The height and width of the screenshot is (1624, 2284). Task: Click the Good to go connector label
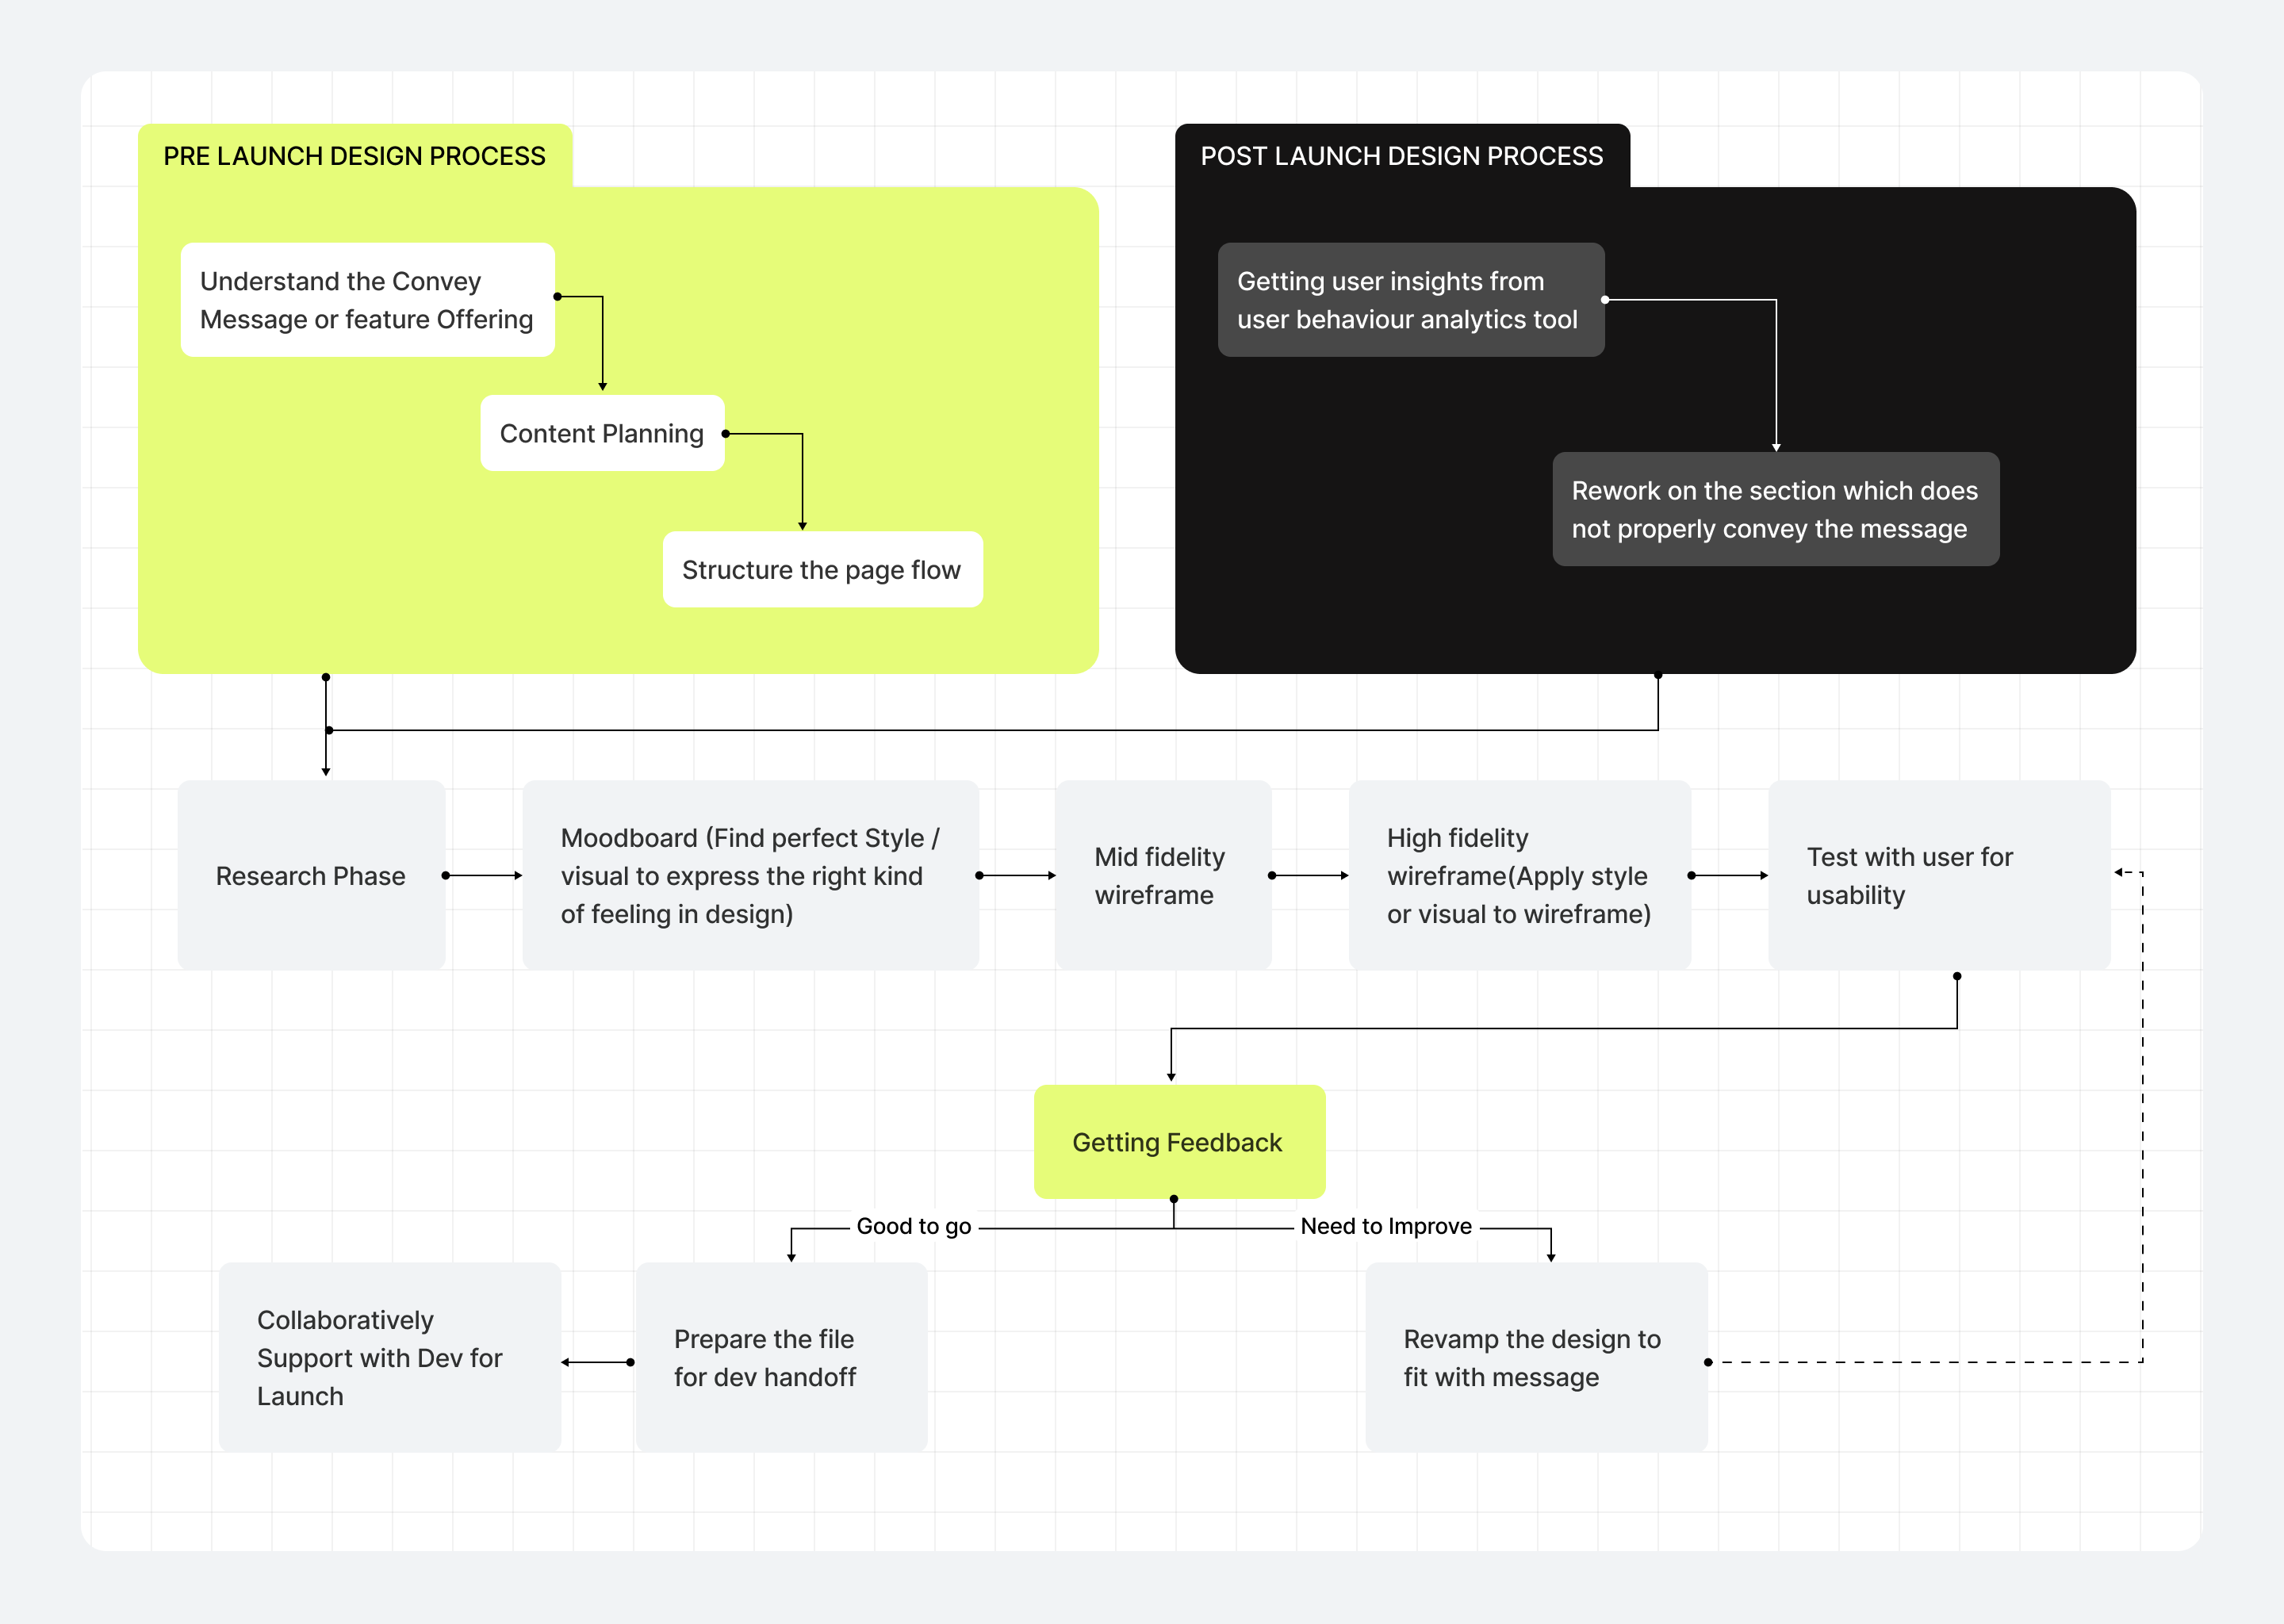(x=913, y=1226)
